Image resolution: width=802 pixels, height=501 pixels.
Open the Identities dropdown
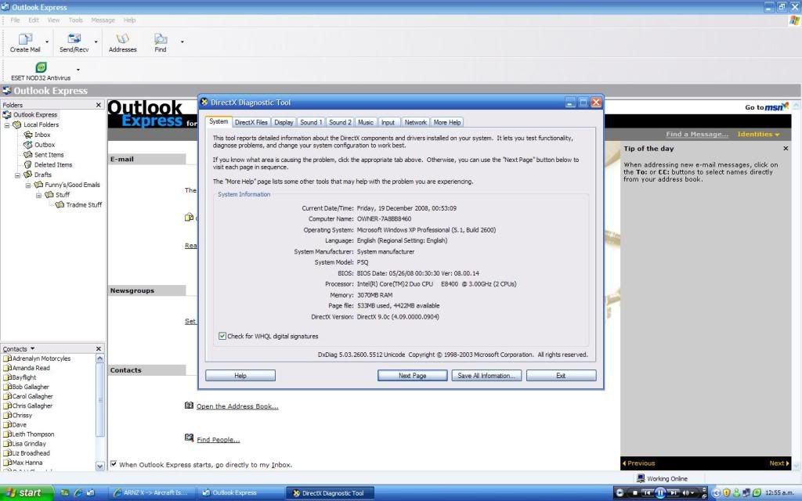(x=758, y=134)
